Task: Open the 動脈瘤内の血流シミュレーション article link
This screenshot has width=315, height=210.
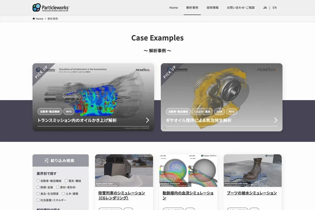Action: click(188, 195)
